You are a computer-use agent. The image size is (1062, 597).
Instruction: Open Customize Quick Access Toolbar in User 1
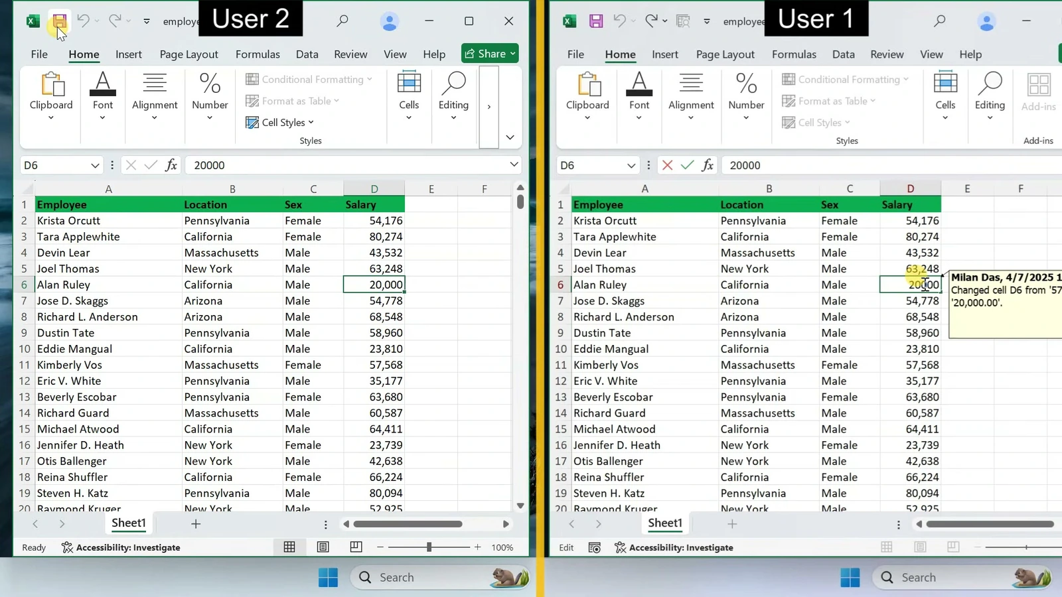click(707, 21)
